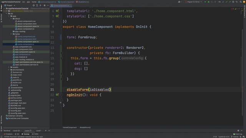Viewport: 246px width, 138px height.
Task: Open karma.conf.js file
Action: pos(15,98)
